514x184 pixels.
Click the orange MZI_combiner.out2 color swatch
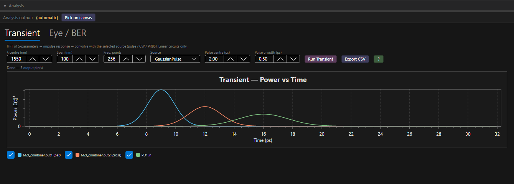[x=78, y=155]
